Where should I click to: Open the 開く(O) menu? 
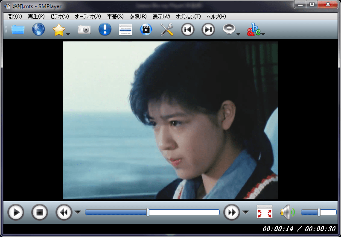click(x=15, y=17)
